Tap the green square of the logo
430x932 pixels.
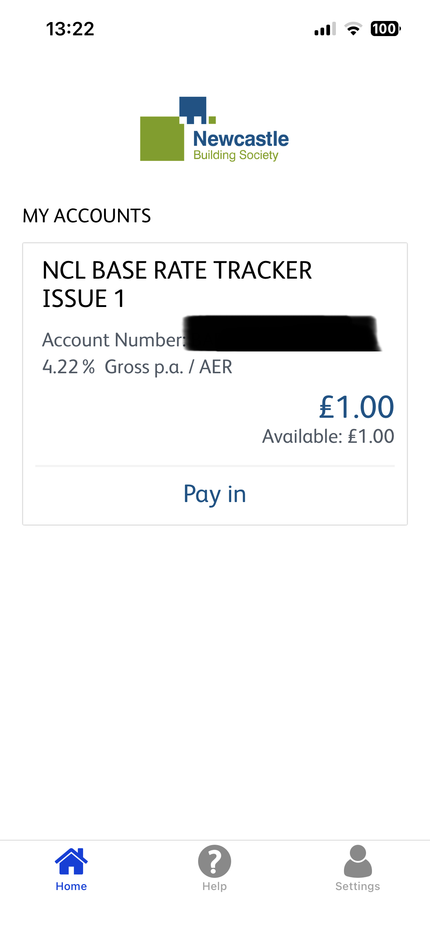pyautogui.click(x=162, y=139)
